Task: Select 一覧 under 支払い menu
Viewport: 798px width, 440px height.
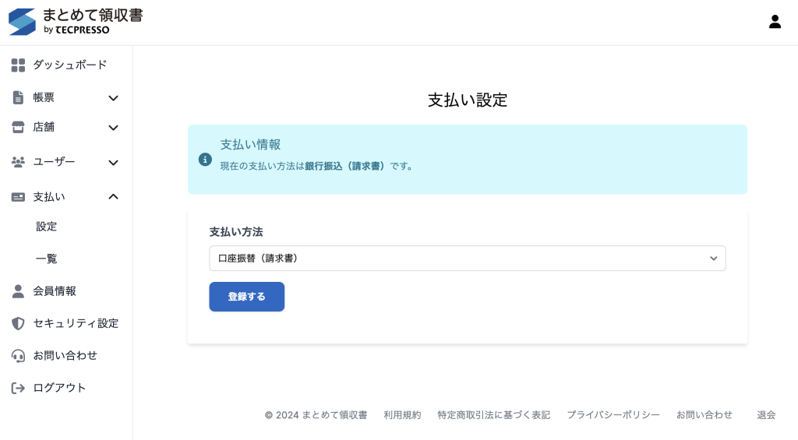Action: [47, 259]
